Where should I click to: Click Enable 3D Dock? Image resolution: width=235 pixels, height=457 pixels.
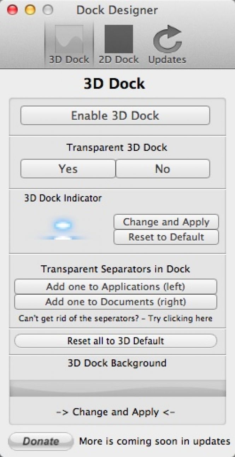point(116,115)
